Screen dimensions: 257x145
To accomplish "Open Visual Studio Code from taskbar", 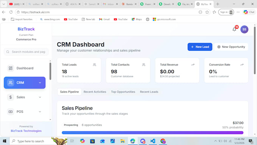I will click(153, 141).
